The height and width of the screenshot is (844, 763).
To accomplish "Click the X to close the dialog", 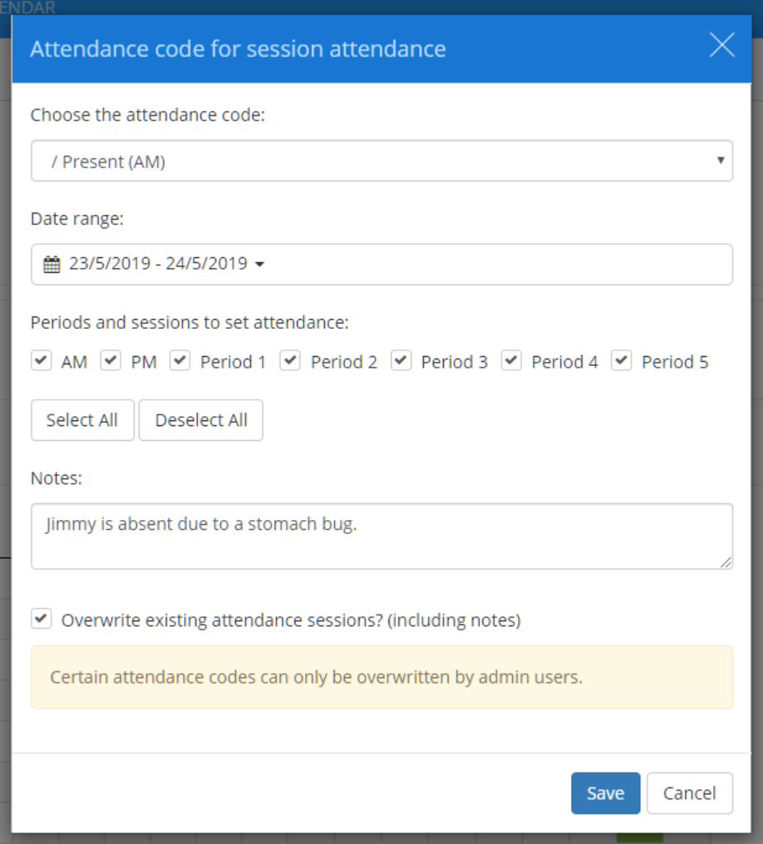I will click(x=722, y=46).
